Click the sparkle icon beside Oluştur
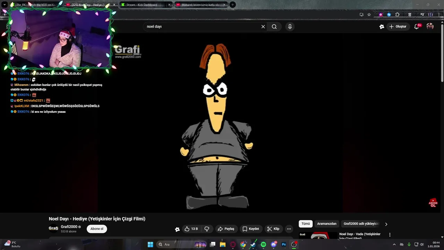The height and width of the screenshot is (250, 444). click(382, 27)
